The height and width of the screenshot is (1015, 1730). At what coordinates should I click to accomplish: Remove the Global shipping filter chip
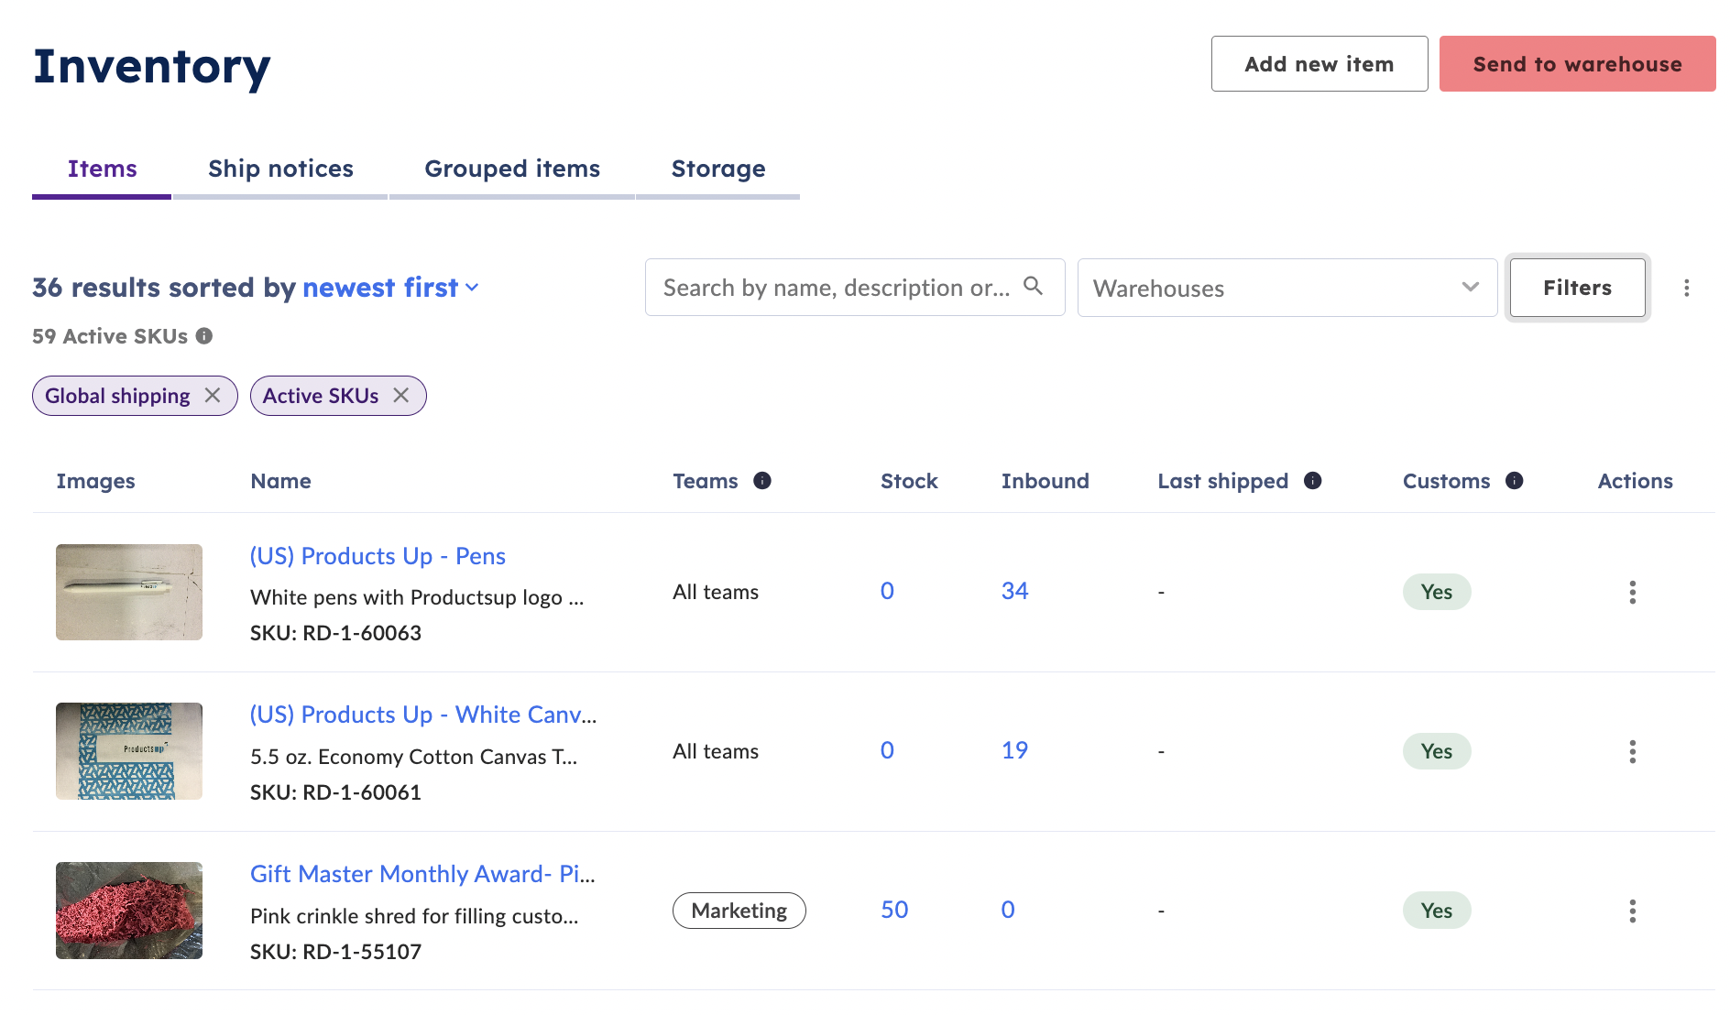click(x=213, y=395)
